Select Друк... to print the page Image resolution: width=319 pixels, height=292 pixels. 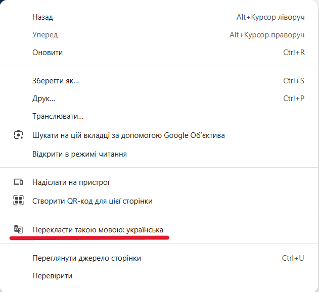[44, 99]
